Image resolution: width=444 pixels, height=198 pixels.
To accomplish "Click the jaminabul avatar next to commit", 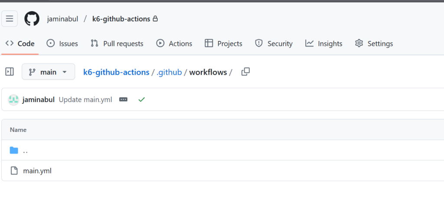I will [x=13, y=99].
